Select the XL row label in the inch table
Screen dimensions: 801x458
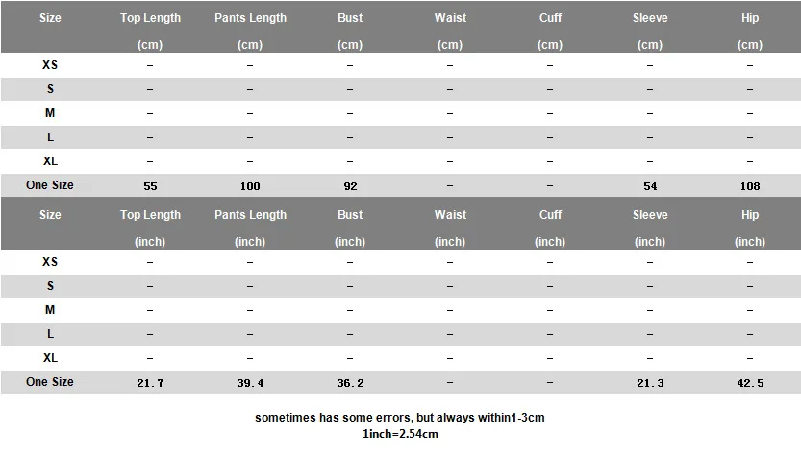click(50, 358)
